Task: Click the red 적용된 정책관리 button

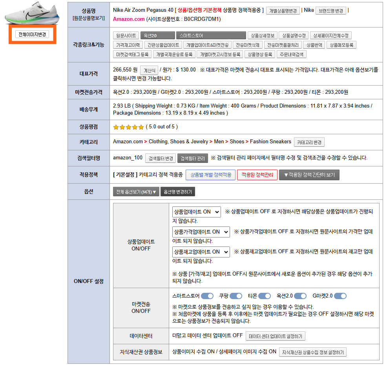Action: coord(257,175)
